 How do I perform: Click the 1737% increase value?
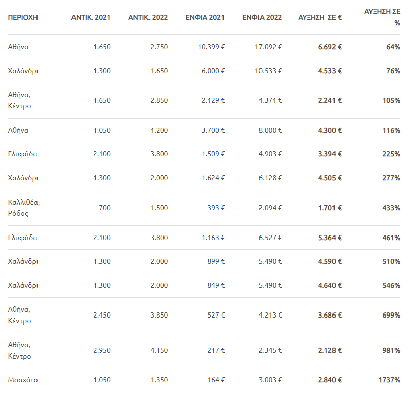(389, 380)
